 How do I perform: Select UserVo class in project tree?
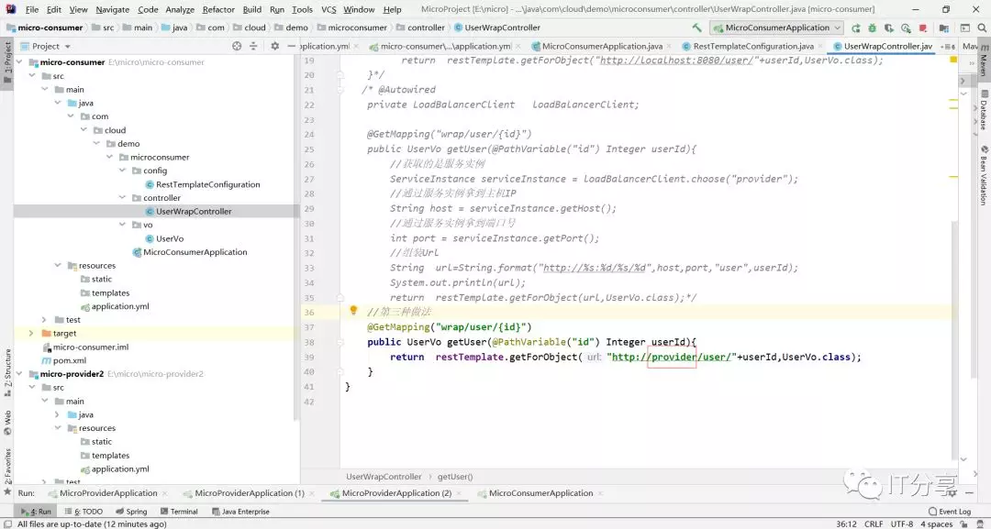[x=170, y=238]
